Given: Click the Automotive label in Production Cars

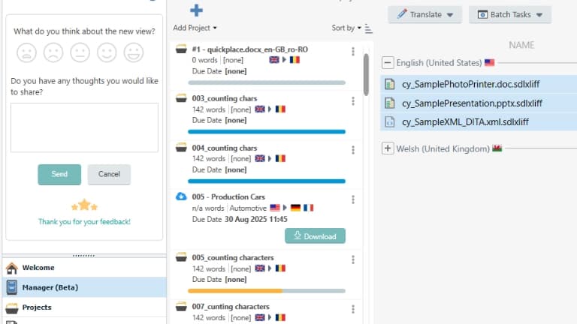Looking at the screenshot, I should (248, 208).
